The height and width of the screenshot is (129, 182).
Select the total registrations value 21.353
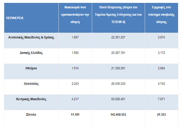161,115
